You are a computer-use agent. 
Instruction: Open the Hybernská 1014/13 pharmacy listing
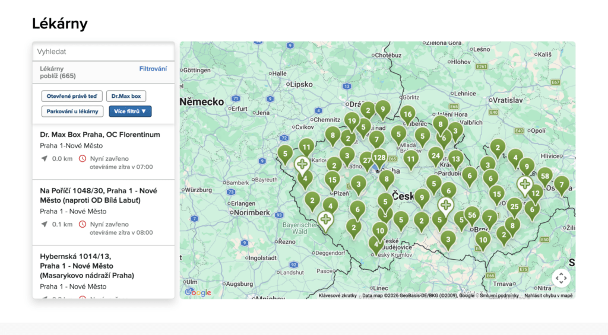pyautogui.click(x=103, y=272)
